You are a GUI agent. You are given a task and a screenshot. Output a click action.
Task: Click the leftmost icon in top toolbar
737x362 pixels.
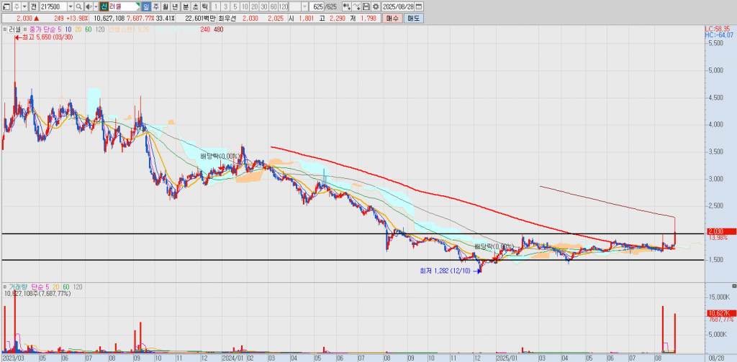point(6,6)
